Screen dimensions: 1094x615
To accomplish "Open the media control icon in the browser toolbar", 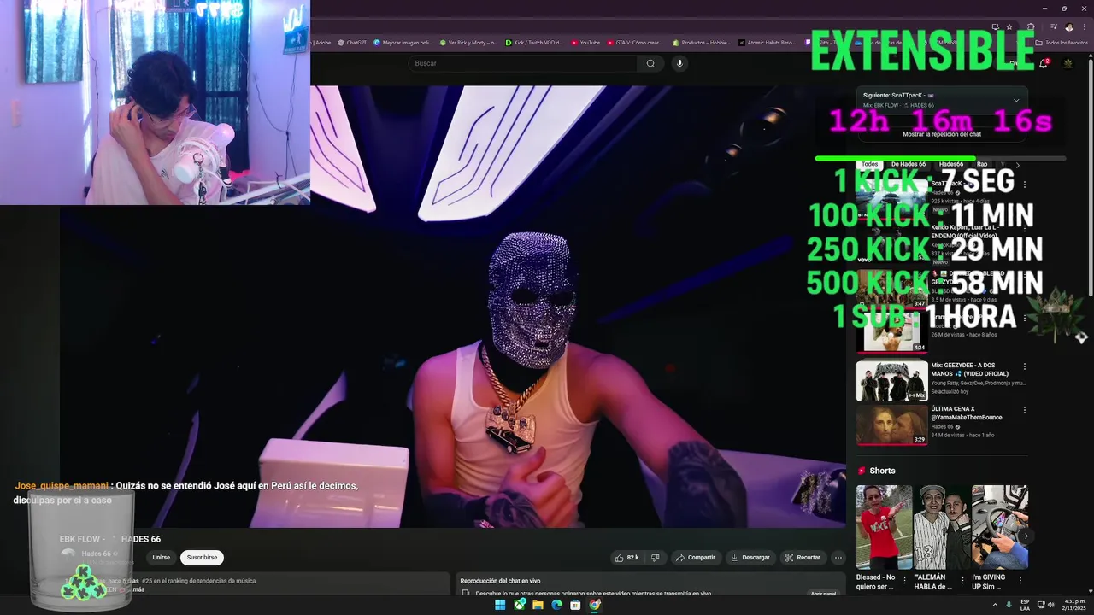I will click(x=1053, y=26).
